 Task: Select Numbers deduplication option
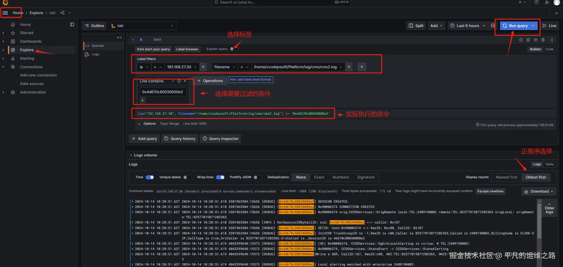point(341,177)
